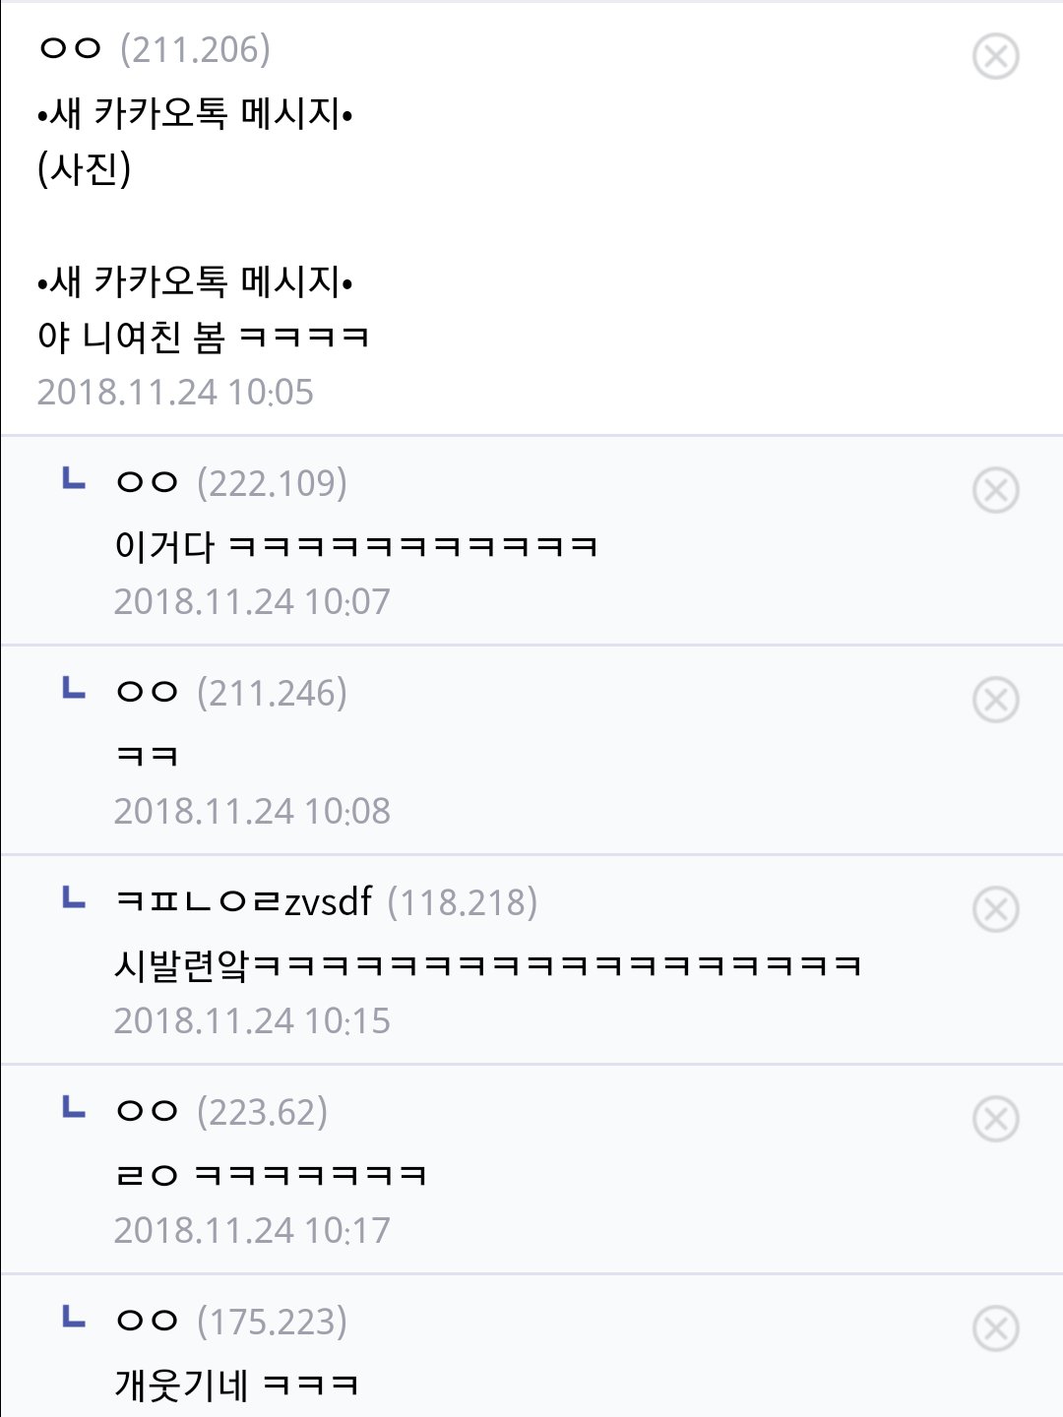Click reply arrow icon beside ㅇㅇ (175.223)
Viewport: 1063px width, 1417px height.
click(74, 1318)
